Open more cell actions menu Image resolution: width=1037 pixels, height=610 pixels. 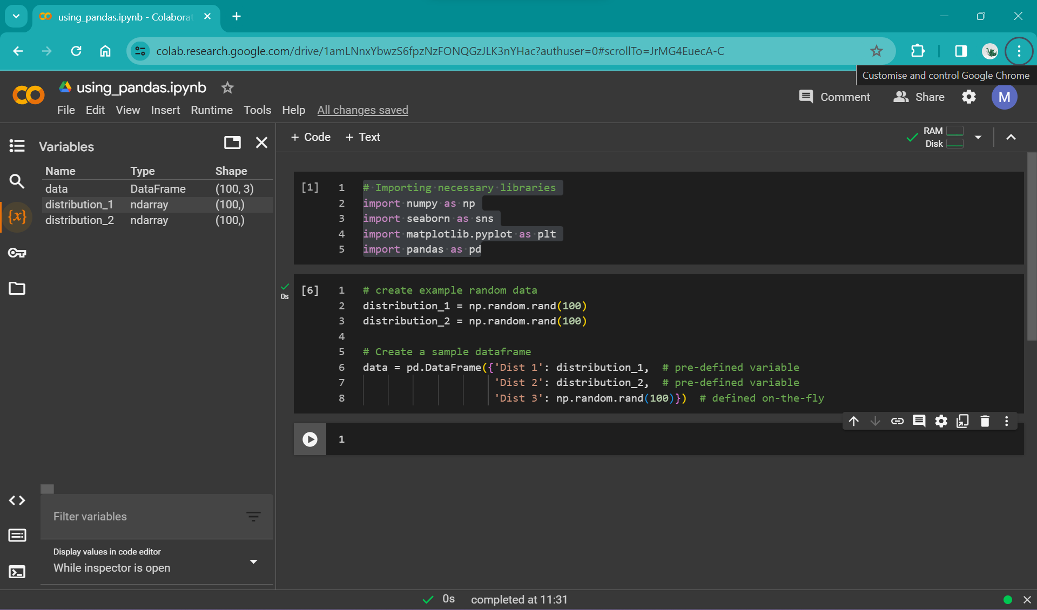[x=1006, y=421]
